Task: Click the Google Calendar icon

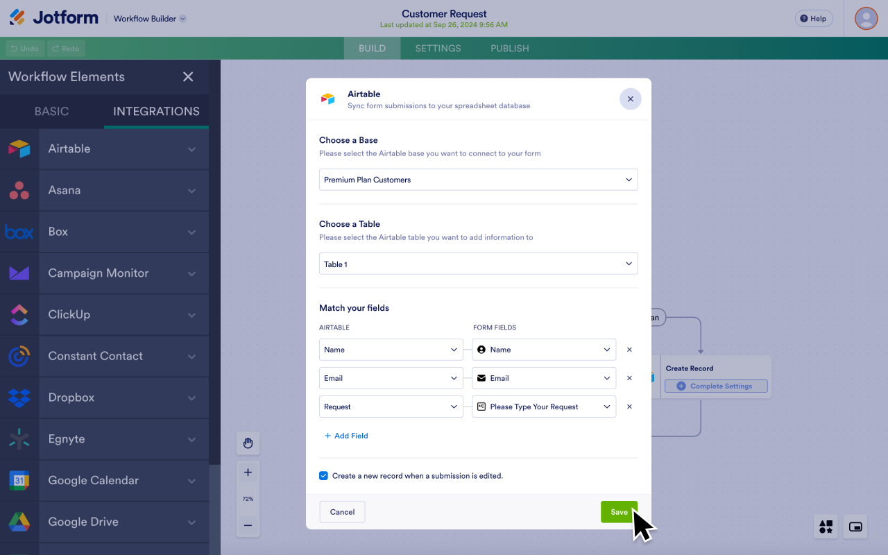Action: point(19,480)
